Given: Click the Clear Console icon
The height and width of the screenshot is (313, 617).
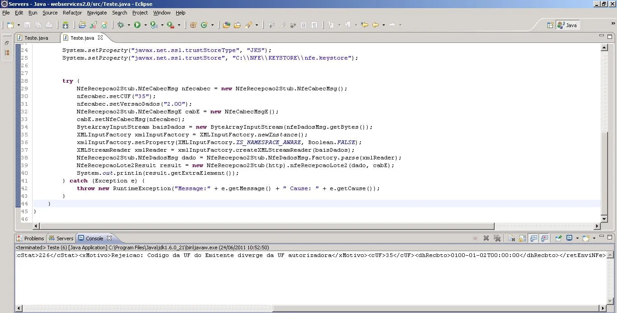Looking at the screenshot, I should tap(511, 238).
